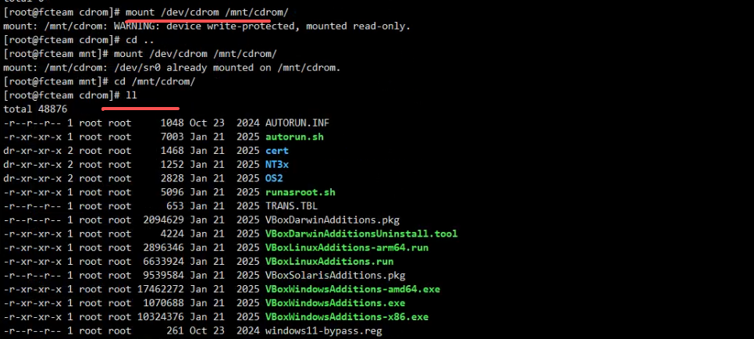Select the VBoxLinuxAdditions.run filename
Viewport: 754px width, 339px height.
[x=329, y=262]
